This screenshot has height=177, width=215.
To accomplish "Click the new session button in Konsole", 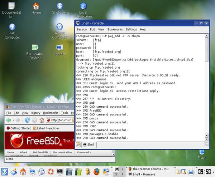I will point(78,144).
